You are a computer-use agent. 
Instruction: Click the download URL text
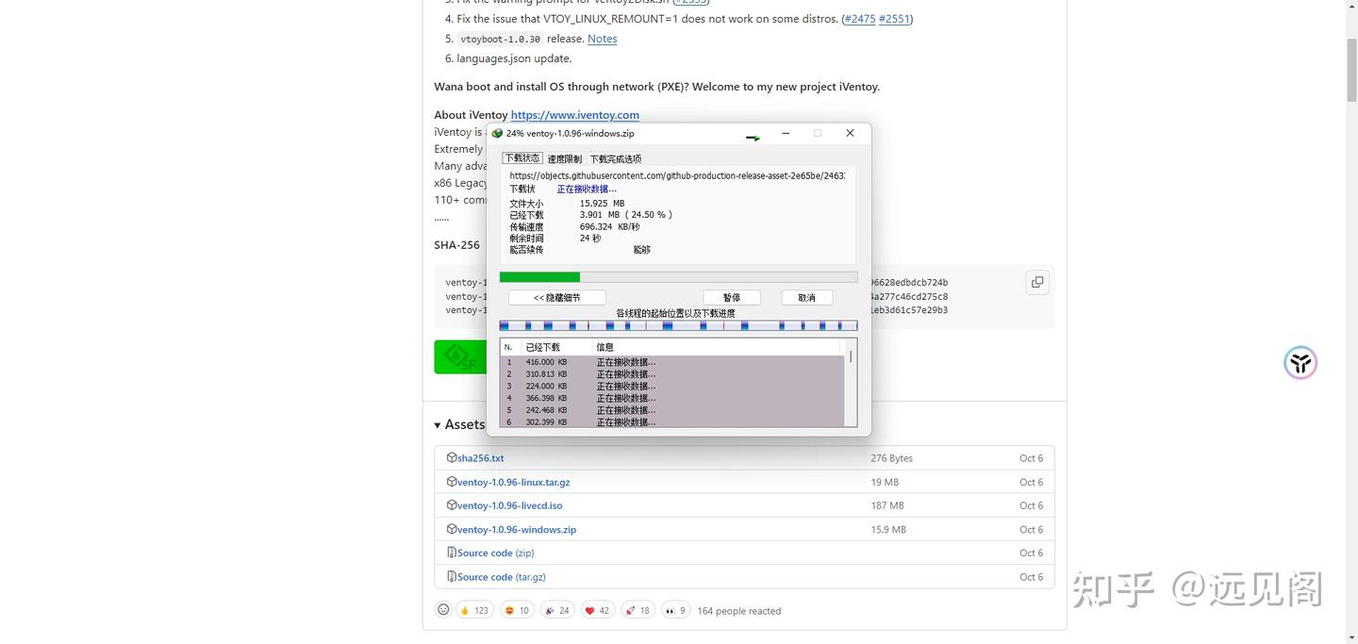click(677, 175)
